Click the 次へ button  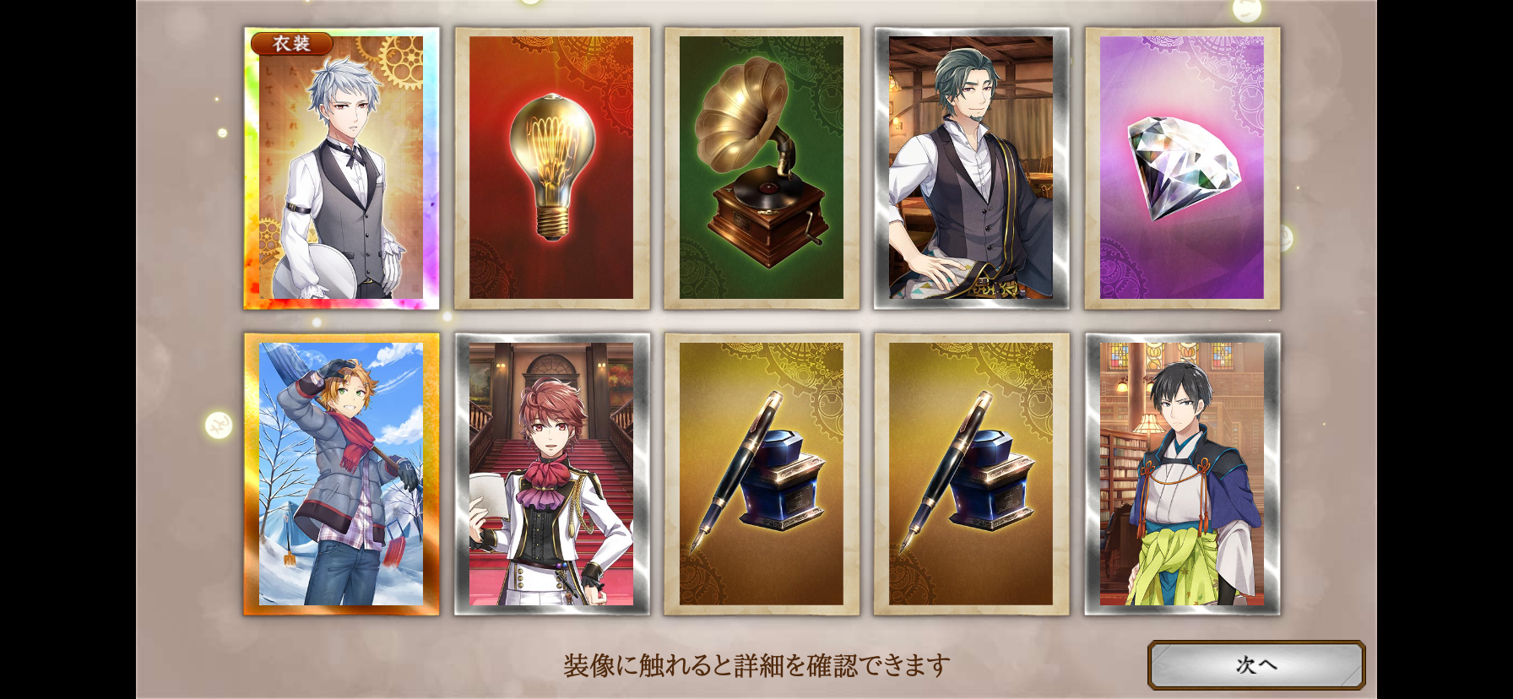click(1256, 665)
